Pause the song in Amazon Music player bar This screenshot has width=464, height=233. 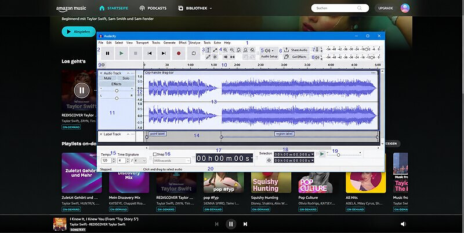coord(231,224)
